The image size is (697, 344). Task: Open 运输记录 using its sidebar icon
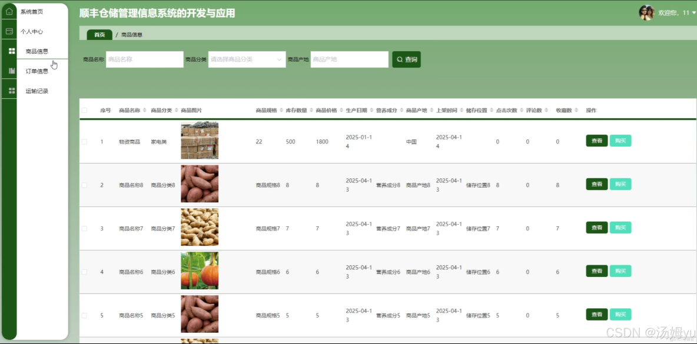click(10, 90)
